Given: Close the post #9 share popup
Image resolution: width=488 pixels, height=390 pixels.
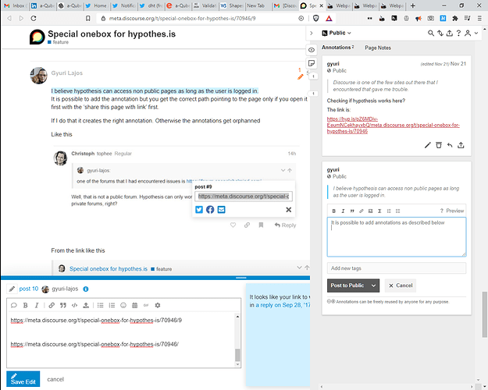Looking at the screenshot, I should 289,210.
